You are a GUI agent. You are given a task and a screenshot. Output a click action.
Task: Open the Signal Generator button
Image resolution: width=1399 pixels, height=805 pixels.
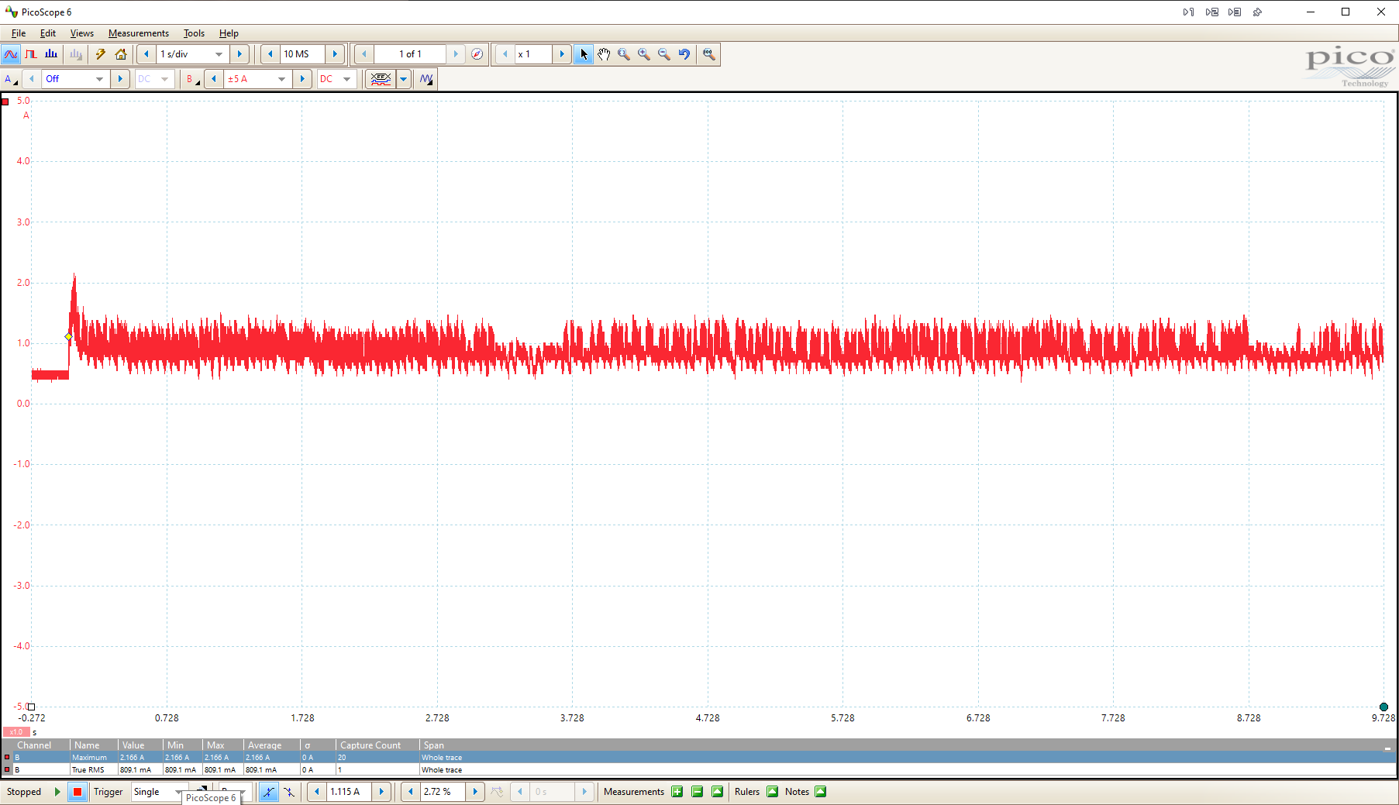pyautogui.click(x=426, y=79)
